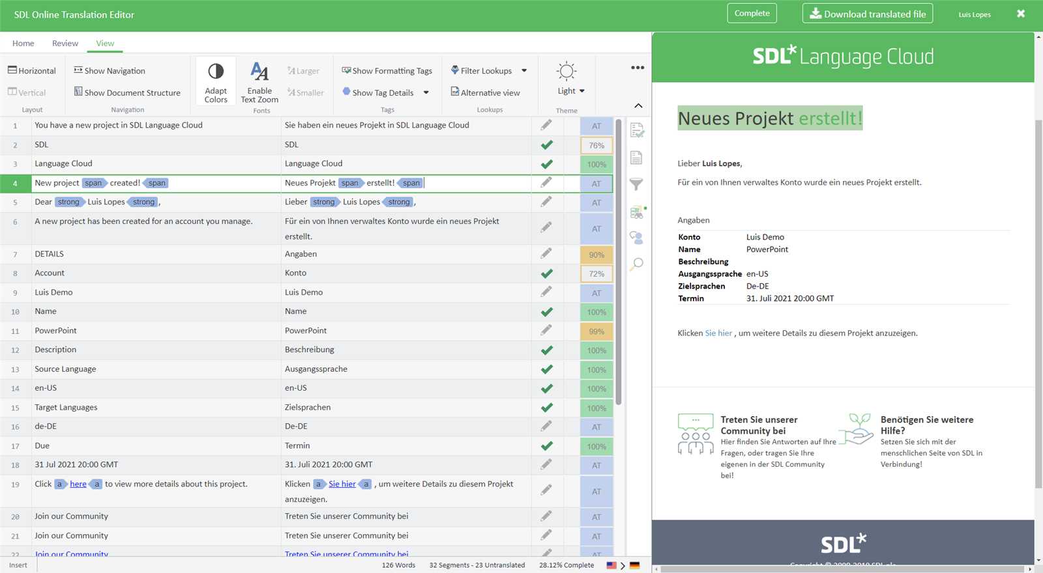Click the segment grid vertical scrollbar
This screenshot has height=573, width=1043.
(x=619, y=260)
